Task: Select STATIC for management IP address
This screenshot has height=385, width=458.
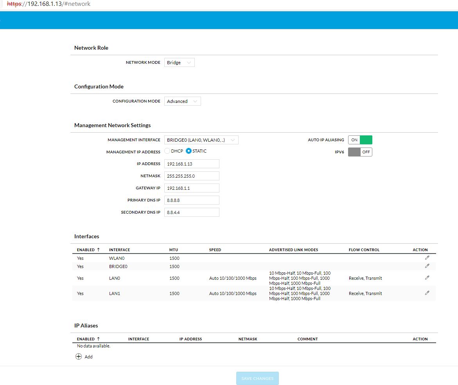Action: (189, 151)
